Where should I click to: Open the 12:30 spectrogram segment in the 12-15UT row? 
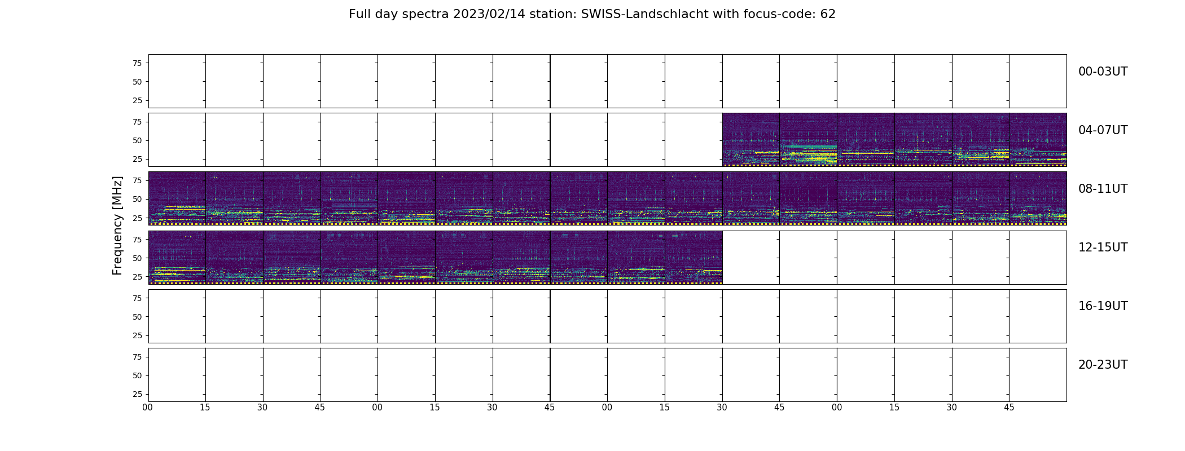292,257
